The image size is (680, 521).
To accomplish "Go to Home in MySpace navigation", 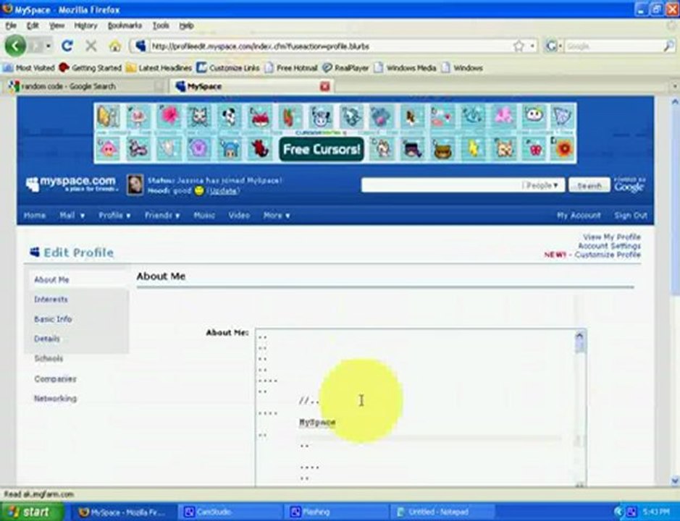I will [35, 216].
